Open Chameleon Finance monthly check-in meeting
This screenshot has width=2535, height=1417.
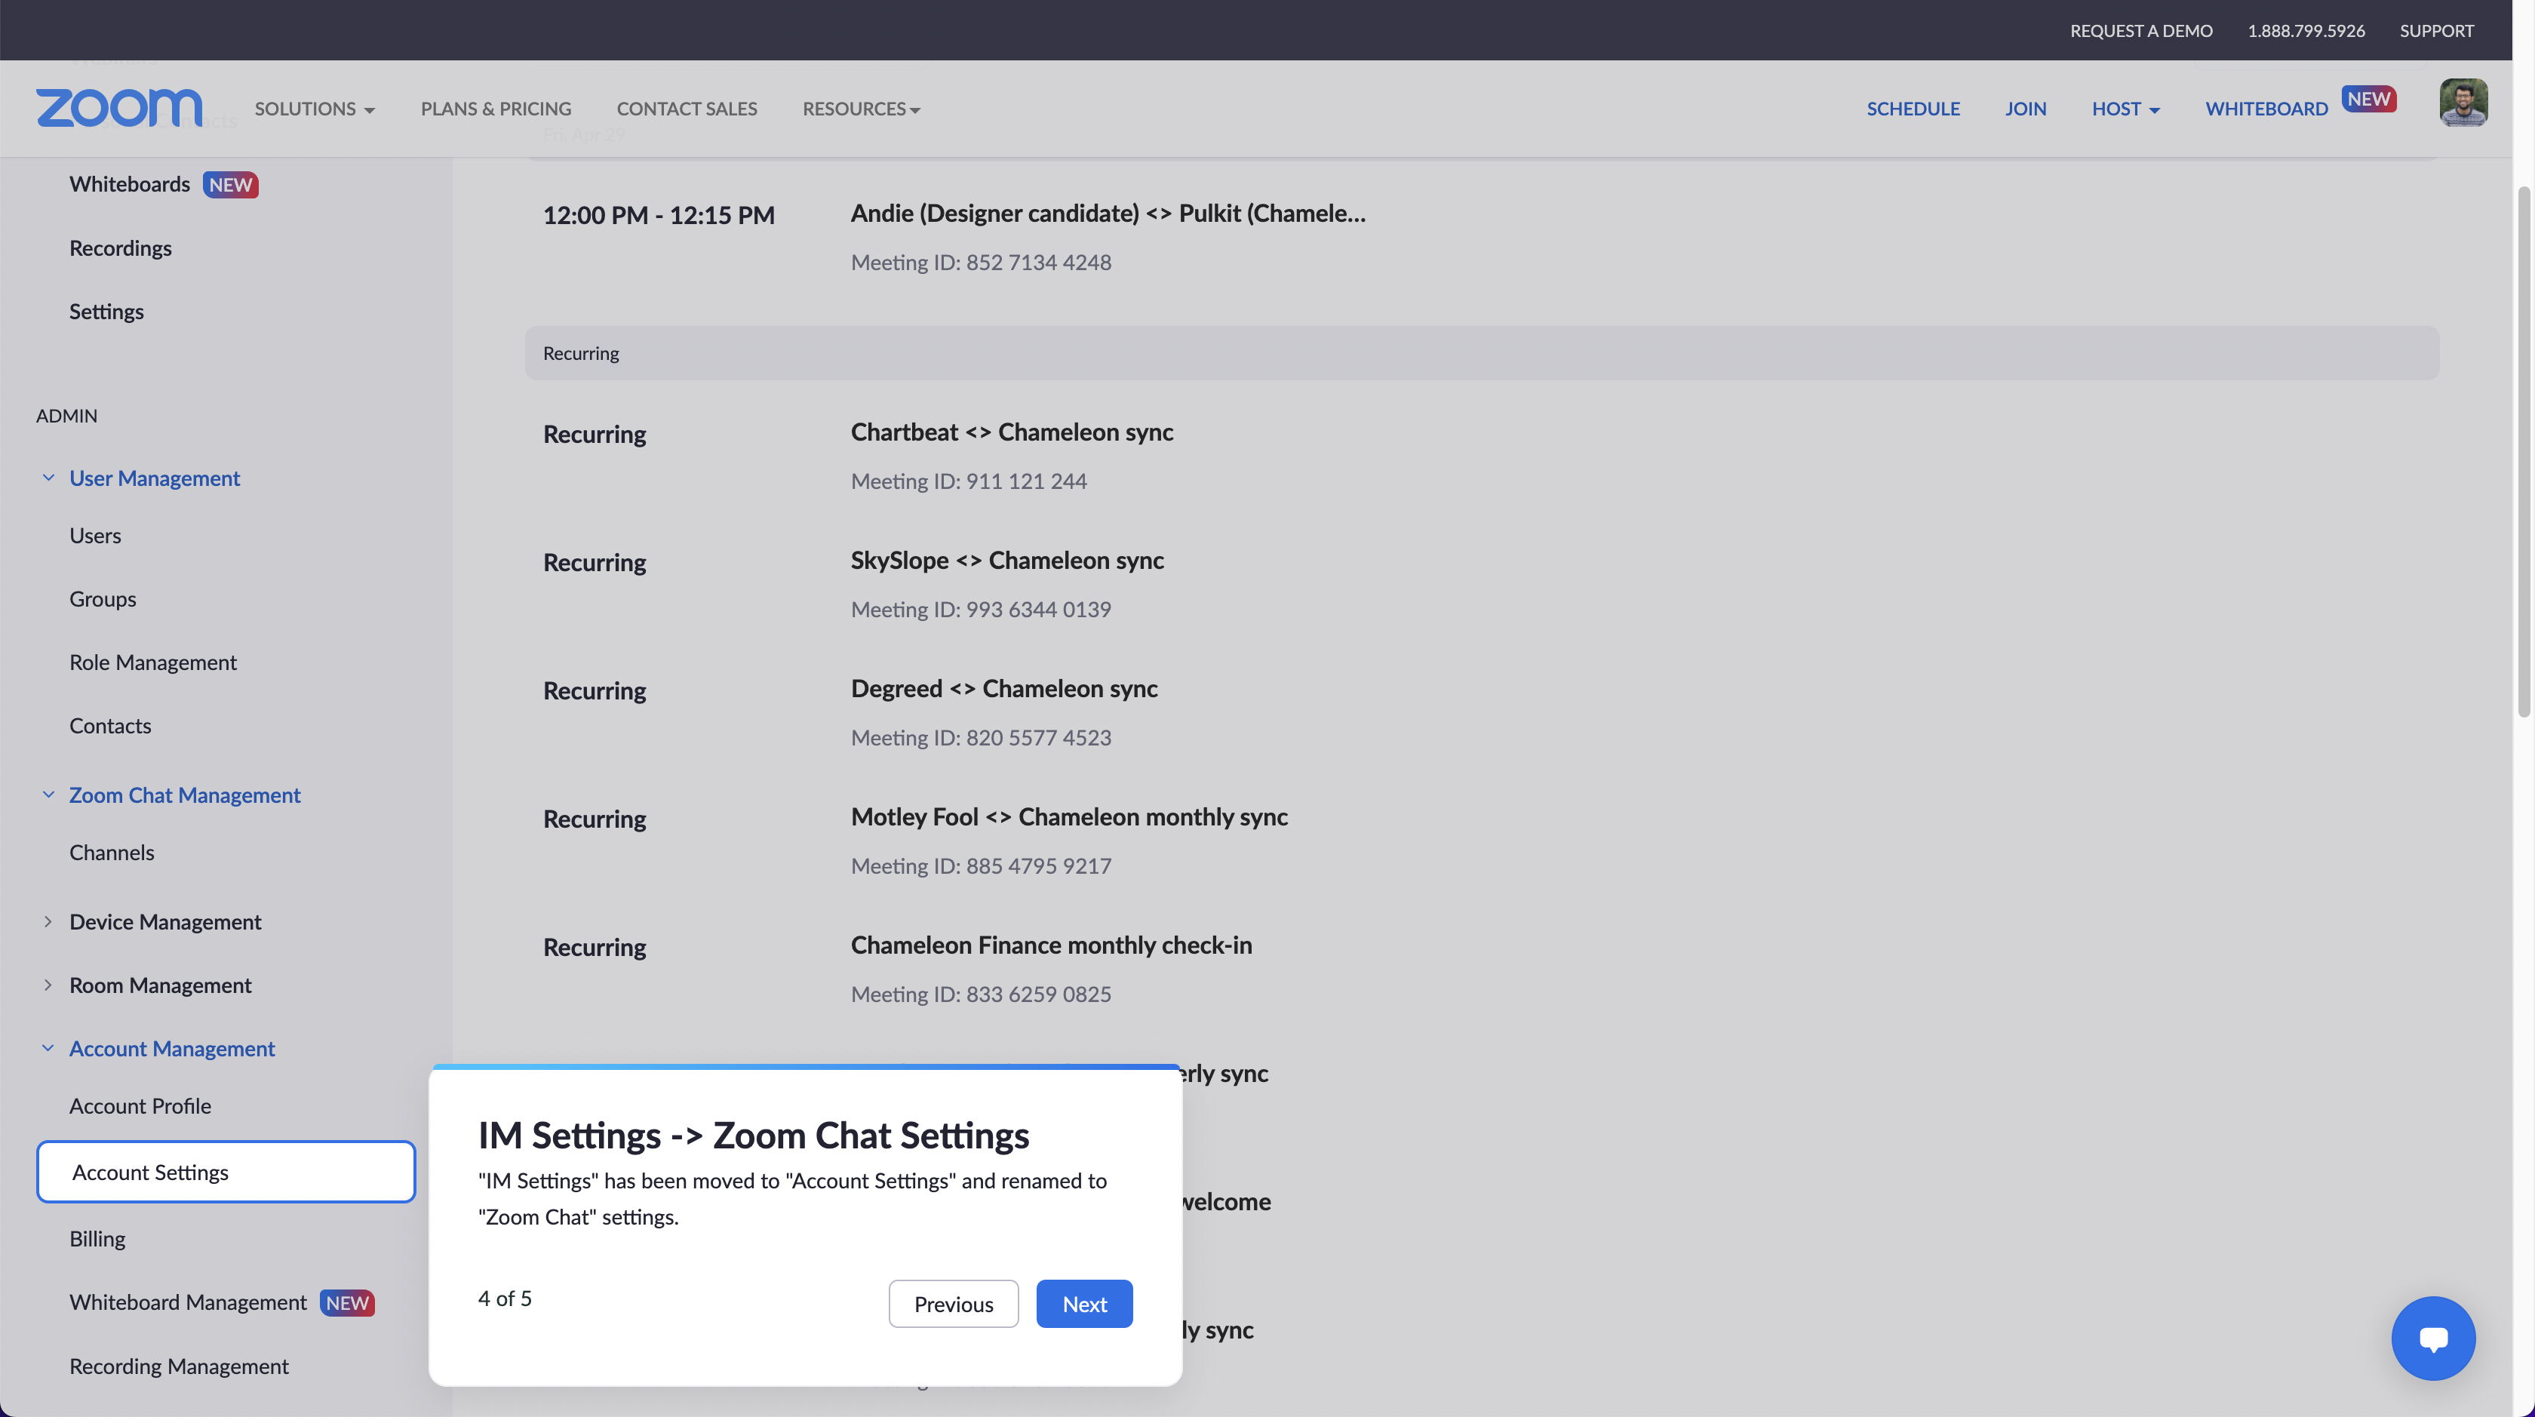click(1052, 945)
